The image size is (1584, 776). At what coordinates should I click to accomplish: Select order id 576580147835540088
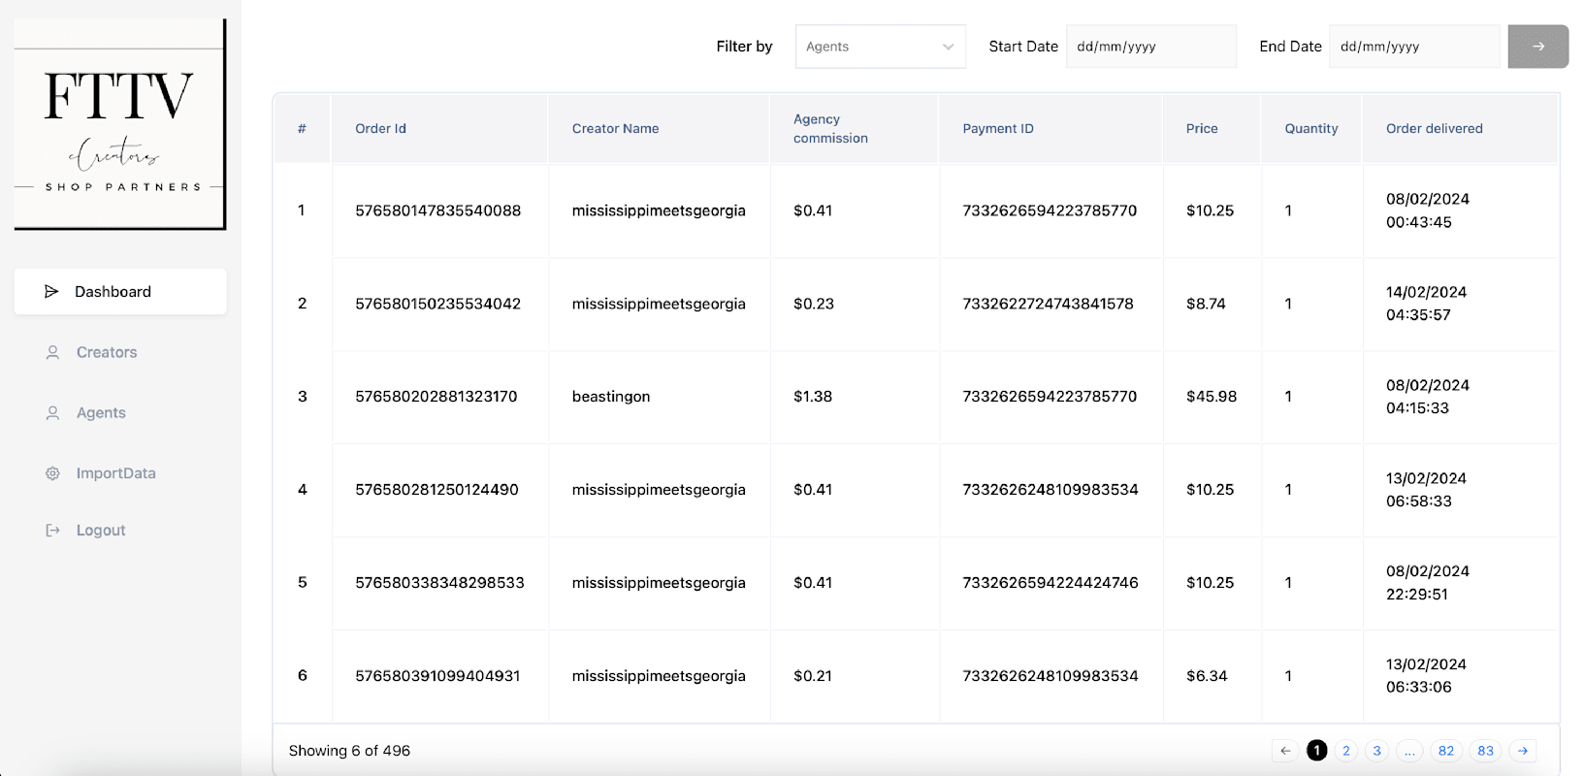click(437, 210)
